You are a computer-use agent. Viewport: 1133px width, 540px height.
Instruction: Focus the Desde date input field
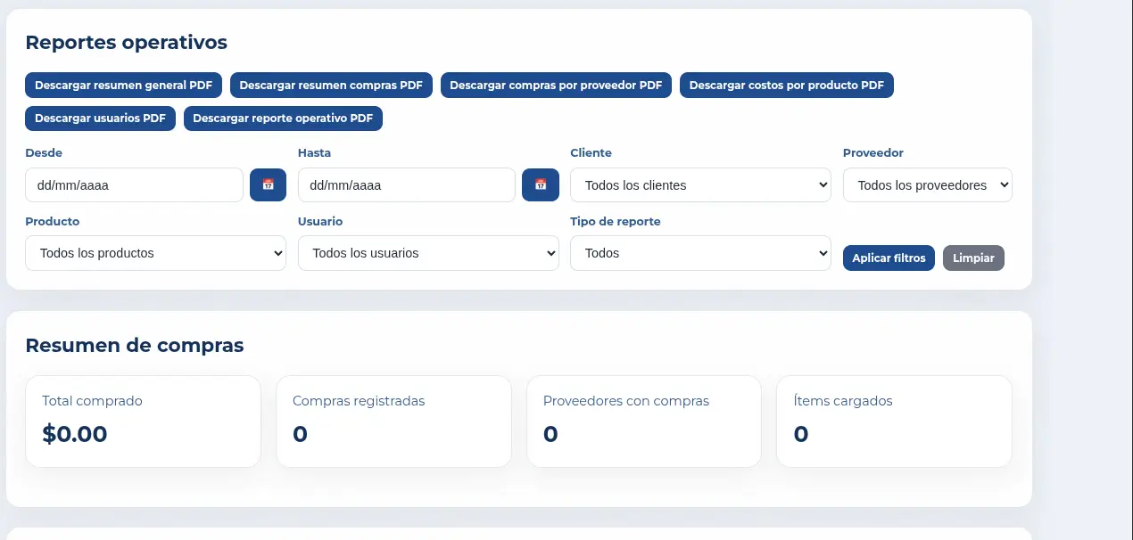tap(134, 185)
